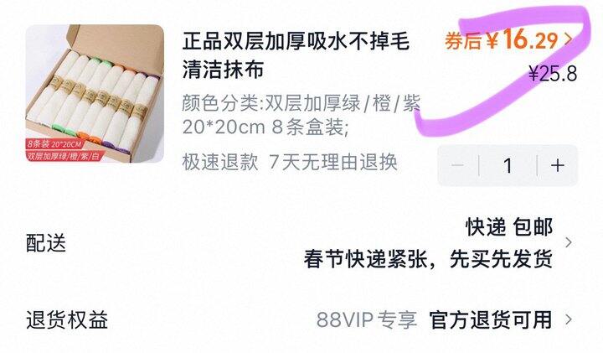Expand the 退货权益 return rights chevron

(569, 319)
